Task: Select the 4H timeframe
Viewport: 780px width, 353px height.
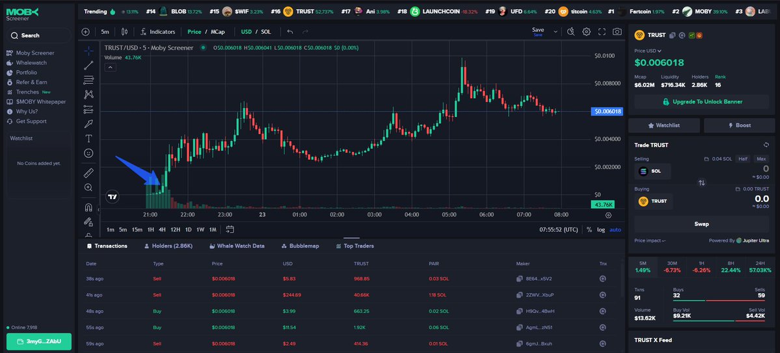Action: [x=162, y=229]
